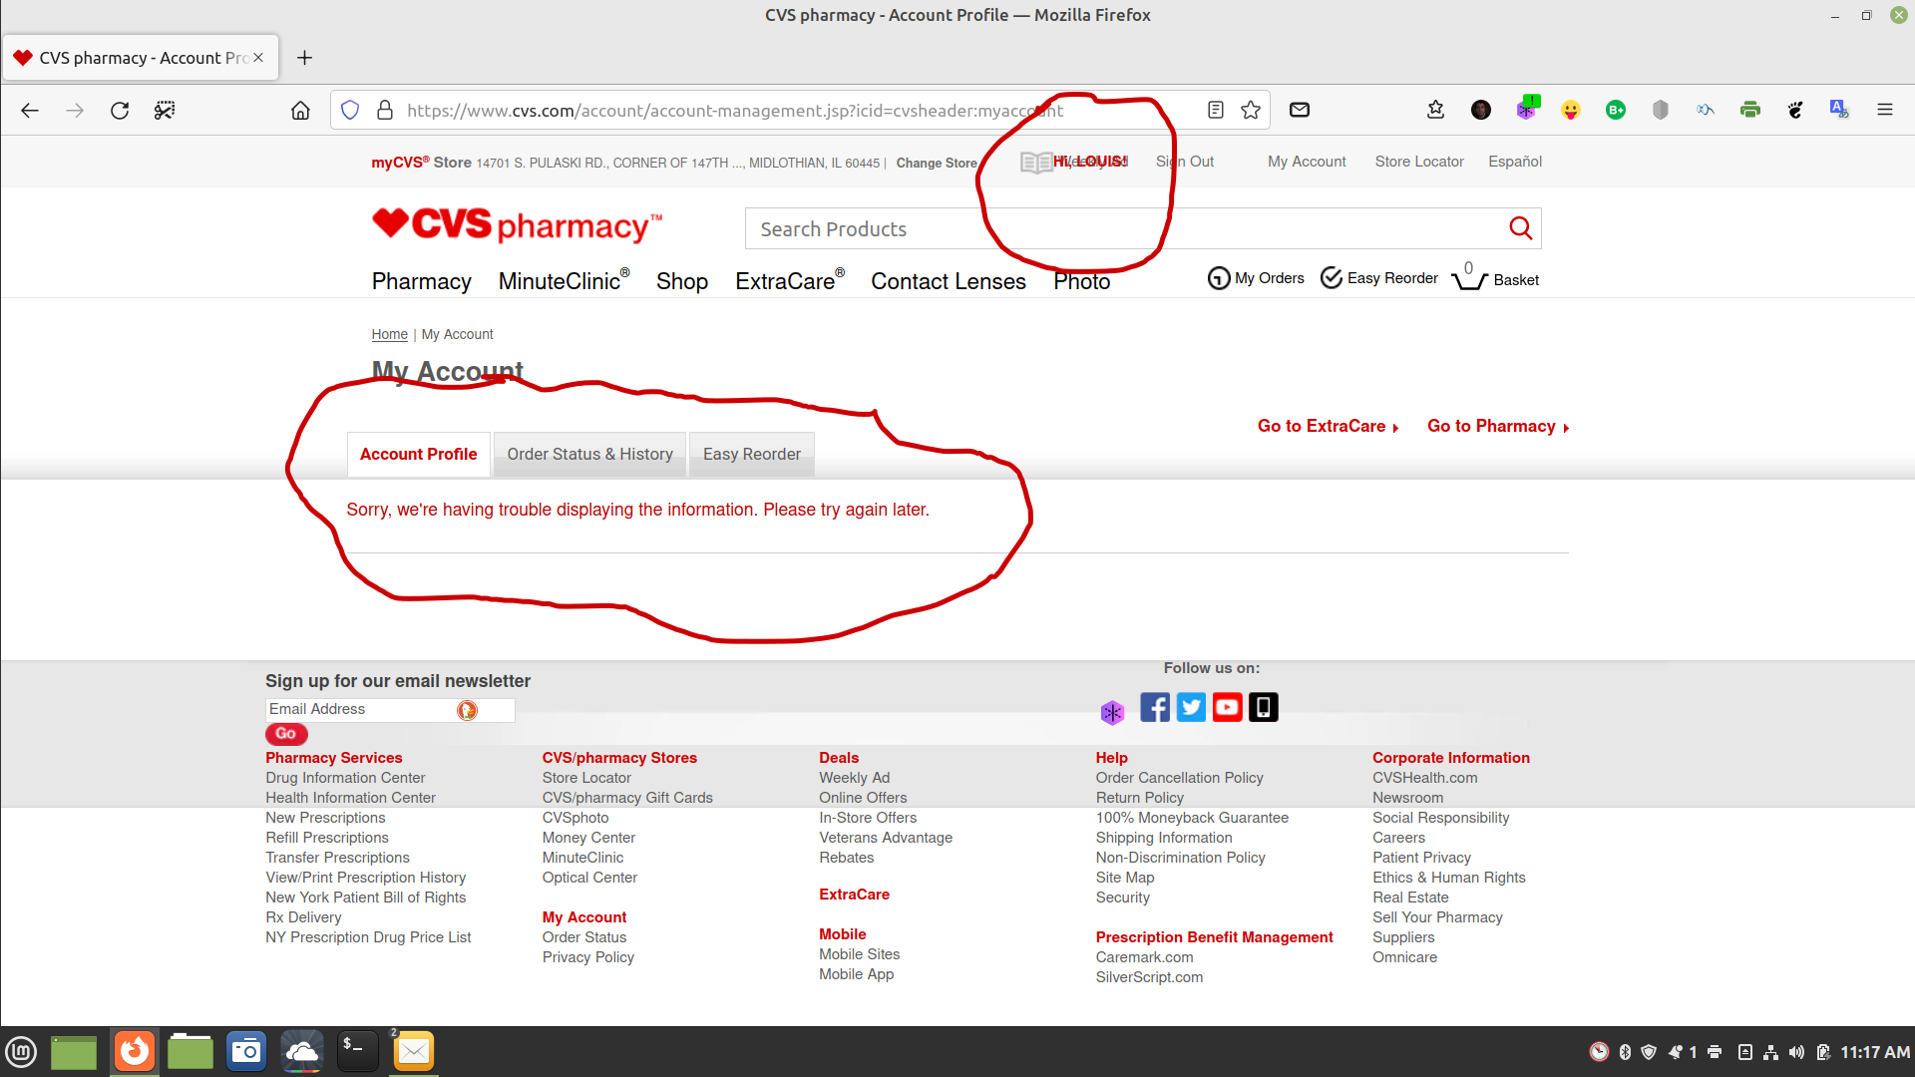Open the CVS mobile app icon
1915x1077 pixels.
1263,708
